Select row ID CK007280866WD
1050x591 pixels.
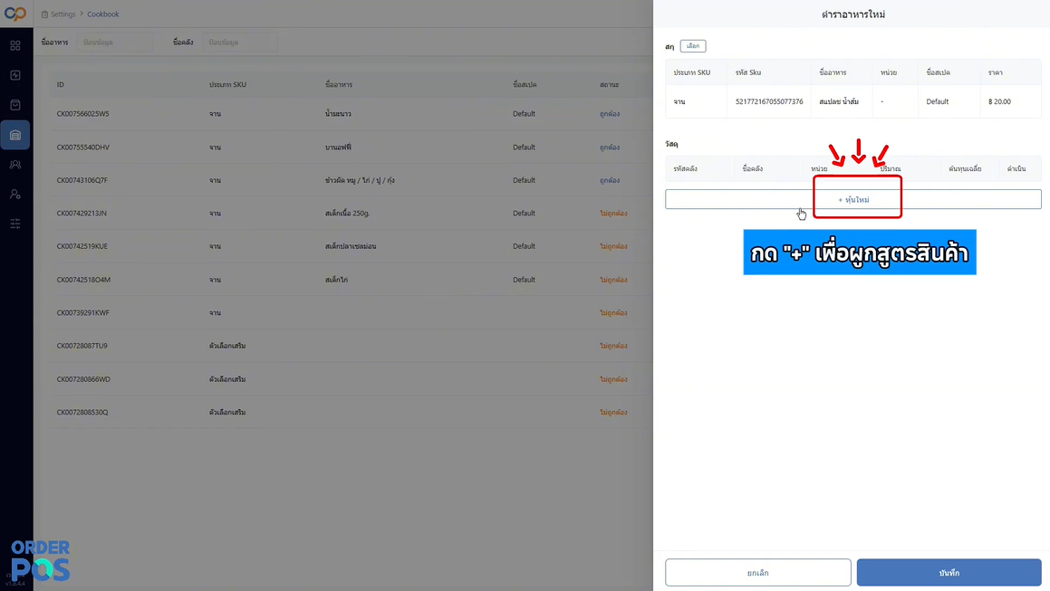(83, 379)
